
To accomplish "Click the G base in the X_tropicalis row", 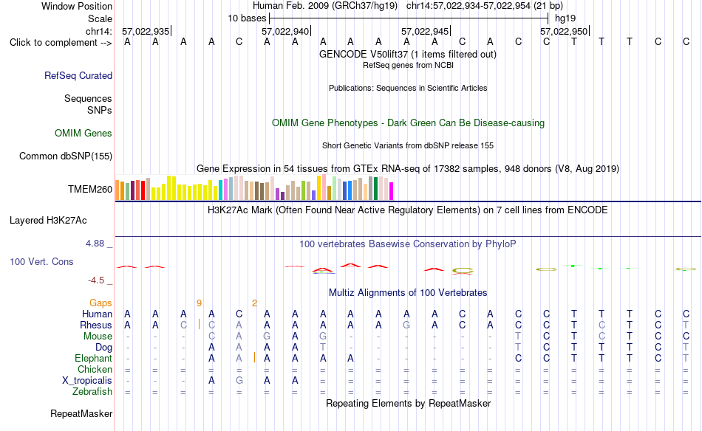I will click(x=239, y=381).
